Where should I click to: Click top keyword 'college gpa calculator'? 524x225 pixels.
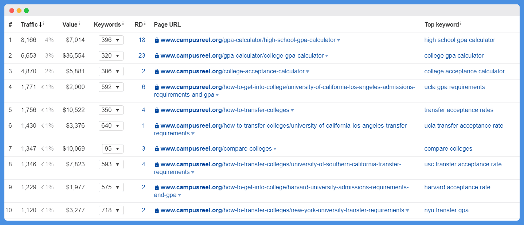tap(454, 56)
